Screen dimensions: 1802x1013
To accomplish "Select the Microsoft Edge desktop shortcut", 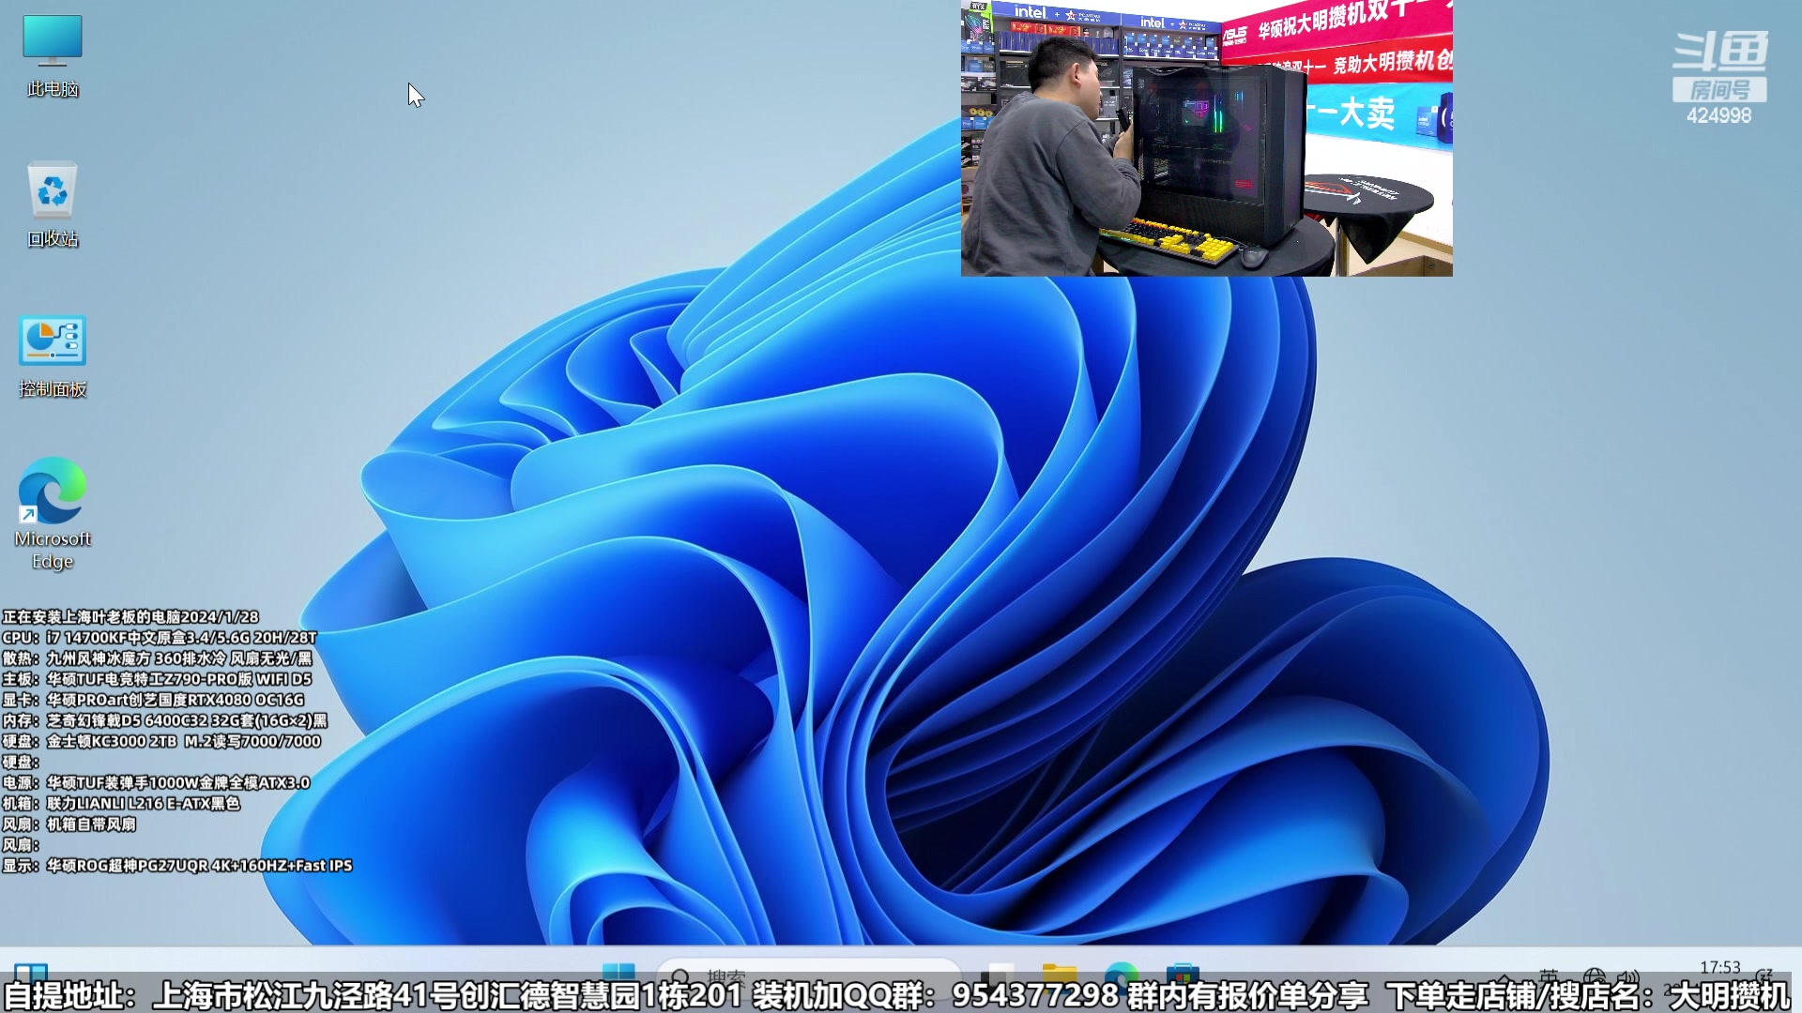I will click(53, 491).
